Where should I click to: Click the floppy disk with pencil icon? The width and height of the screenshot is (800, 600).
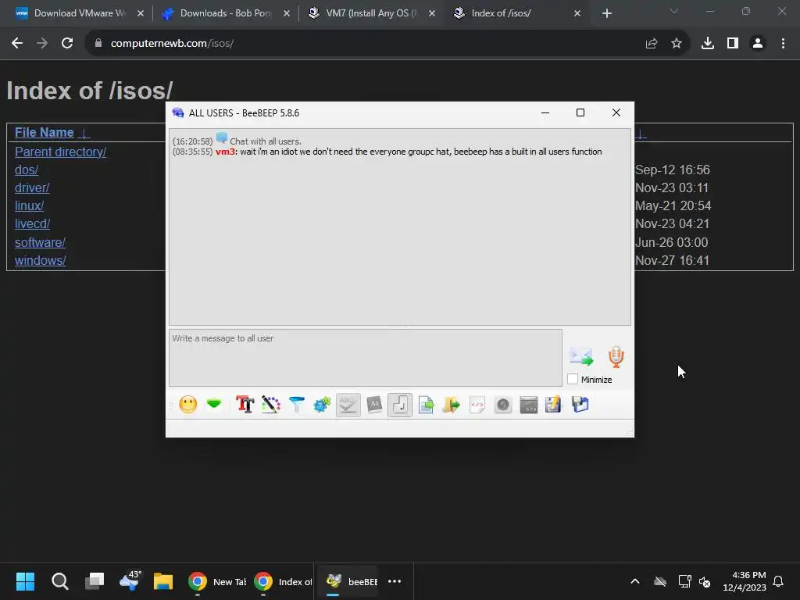[553, 405]
